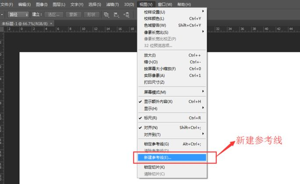Click the path operations icon in options bar

[x=106, y=15]
